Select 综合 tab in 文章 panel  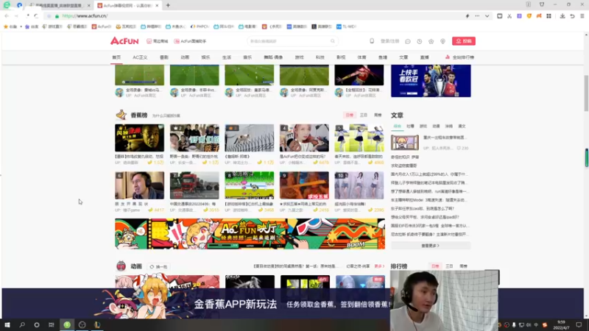tap(397, 127)
